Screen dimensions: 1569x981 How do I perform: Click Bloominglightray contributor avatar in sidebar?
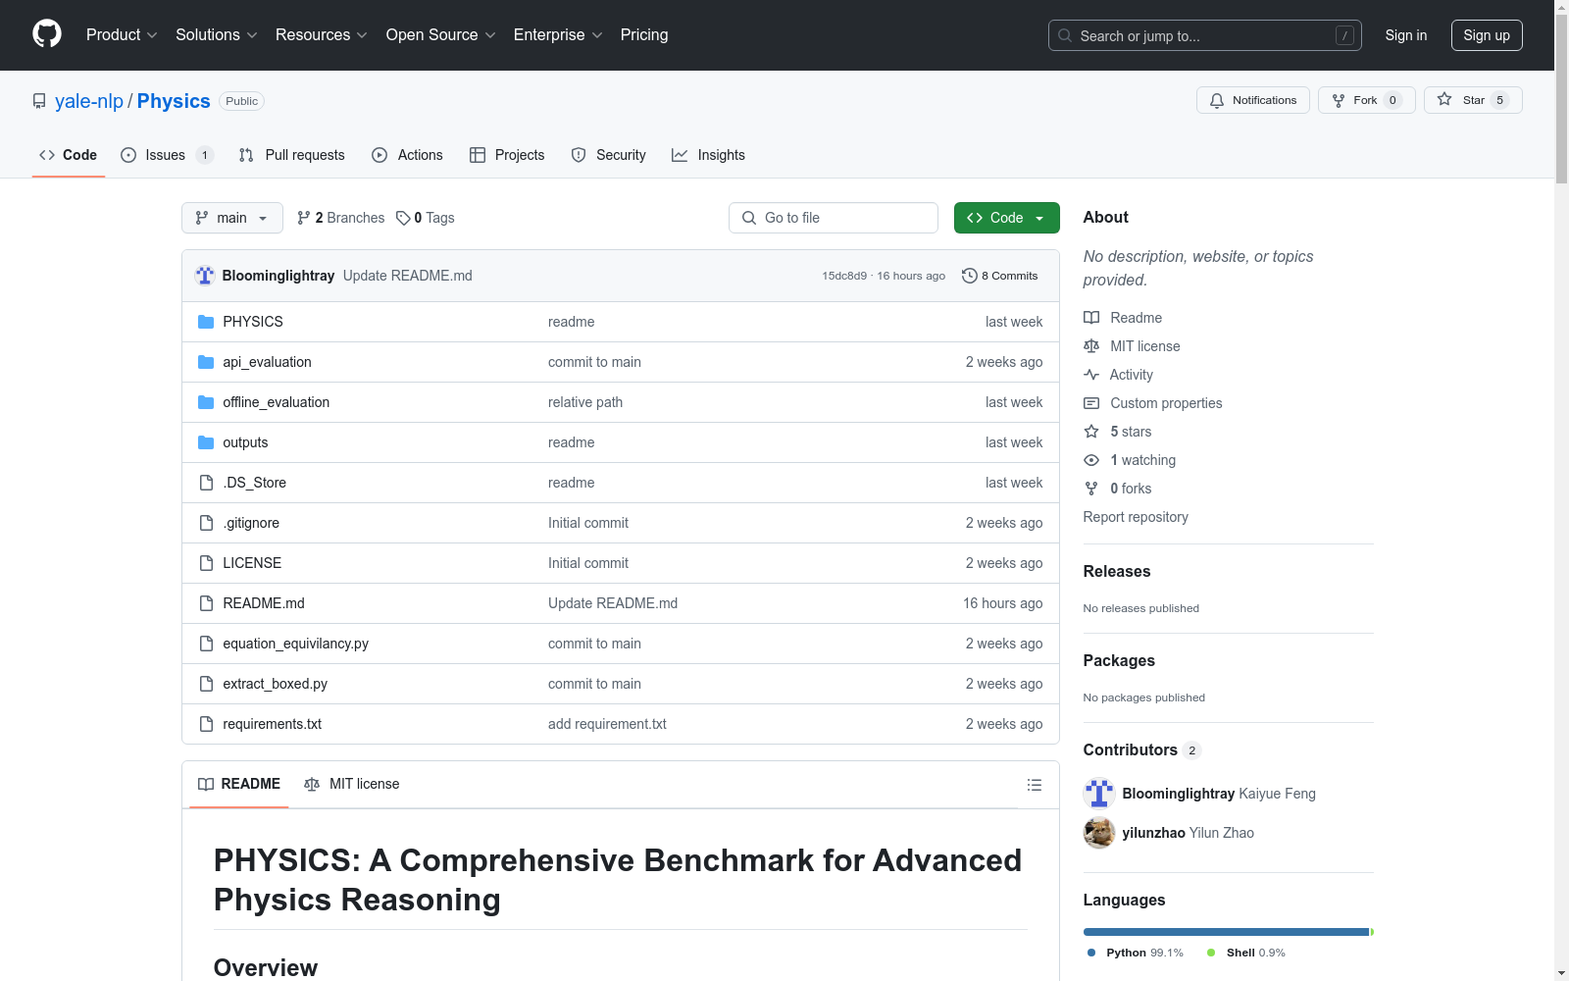pyautogui.click(x=1099, y=794)
